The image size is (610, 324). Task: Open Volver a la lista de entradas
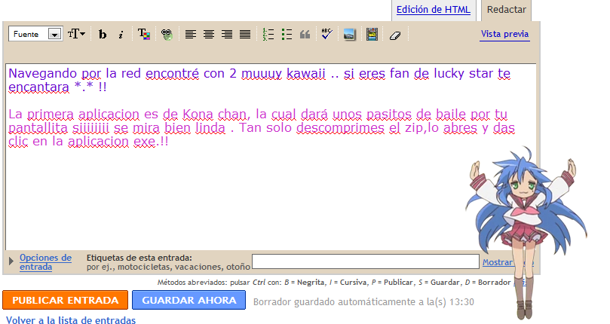click(71, 320)
